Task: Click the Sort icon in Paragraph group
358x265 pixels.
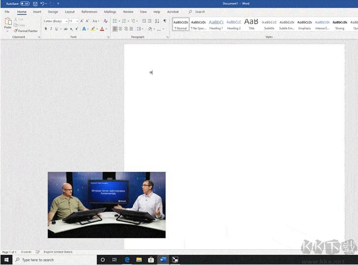Action: coord(157,21)
